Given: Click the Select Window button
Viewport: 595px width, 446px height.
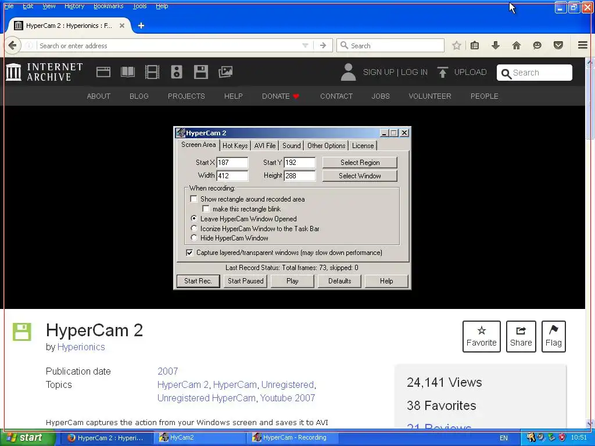Looking at the screenshot, I should pyautogui.click(x=360, y=175).
